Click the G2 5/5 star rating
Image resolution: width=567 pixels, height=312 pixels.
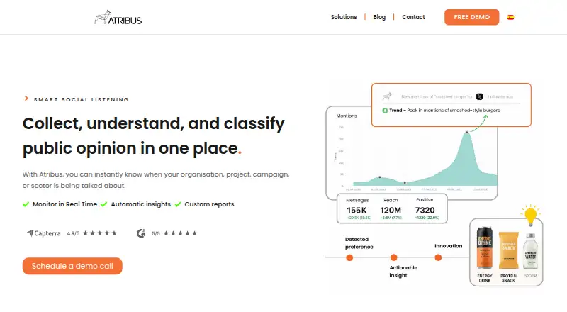point(181,233)
